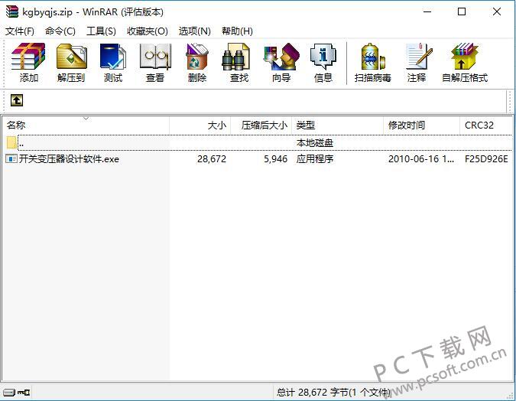Click the CRC value F25D926E
The image size is (516, 401).
[x=486, y=159]
